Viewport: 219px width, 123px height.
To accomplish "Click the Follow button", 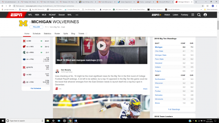I will 36,27.
